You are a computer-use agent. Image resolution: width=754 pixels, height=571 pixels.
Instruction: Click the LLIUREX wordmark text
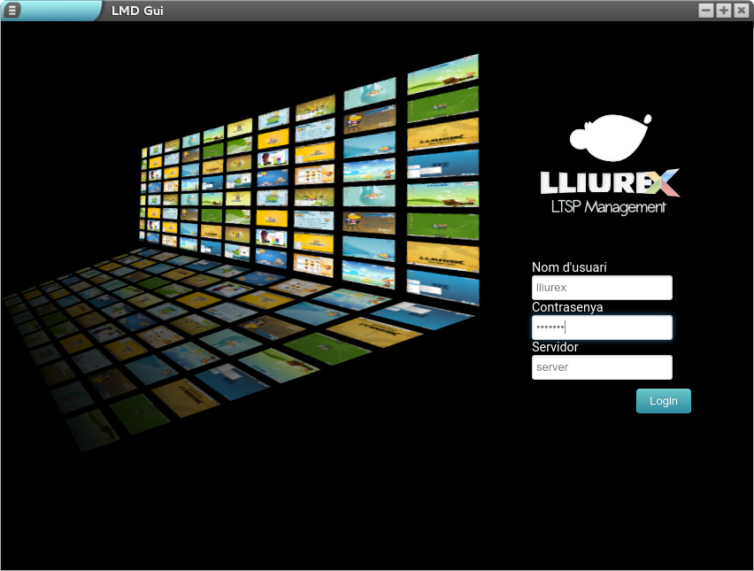(x=593, y=183)
